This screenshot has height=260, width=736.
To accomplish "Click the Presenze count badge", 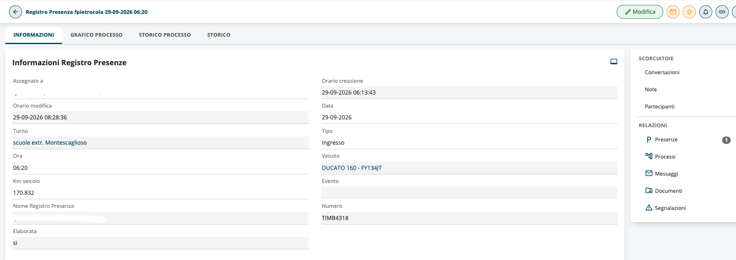I will pyautogui.click(x=726, y=140).
